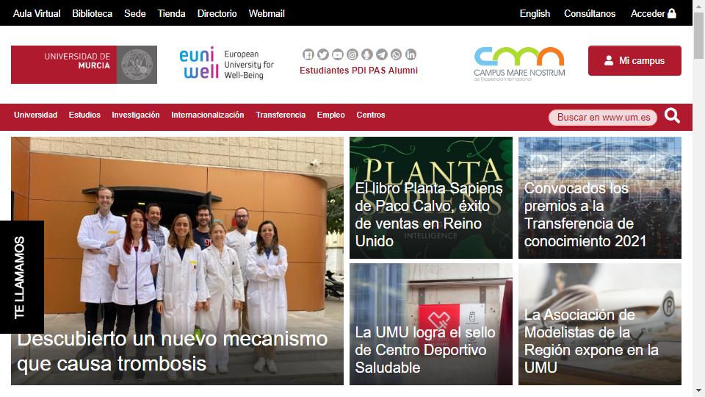Image resolution: width=705 pixels, height=397 pixels.
Task: Open the Directorio link
Action: 217,13
